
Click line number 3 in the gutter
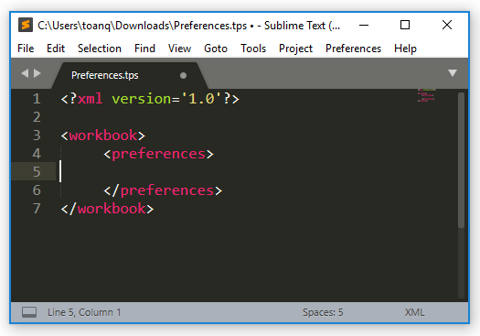[37, 135]
